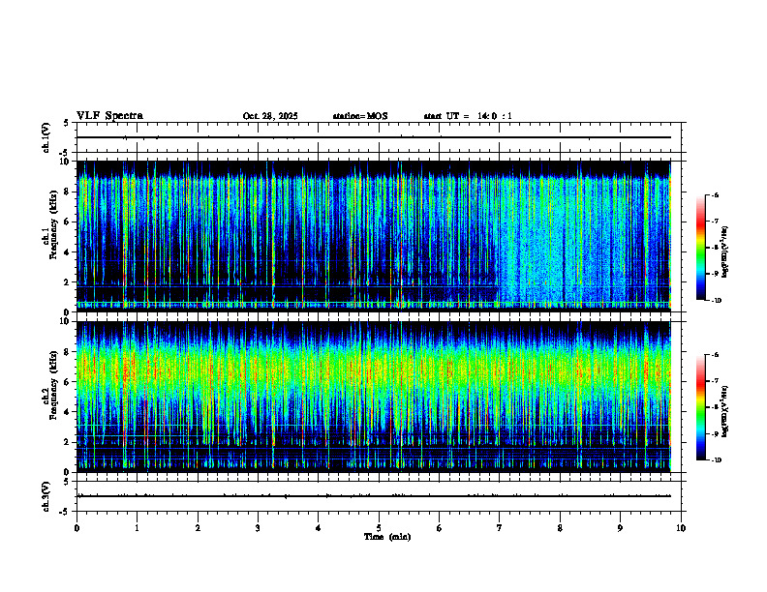The width and height of the screenshot is (767, 592).
Task: Click inside the ch.2 spectrogram panel
Action: click(374, 397)
